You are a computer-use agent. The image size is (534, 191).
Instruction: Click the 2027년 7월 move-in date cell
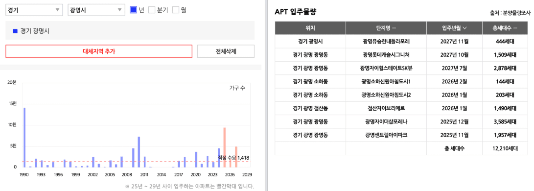(454, 68)
